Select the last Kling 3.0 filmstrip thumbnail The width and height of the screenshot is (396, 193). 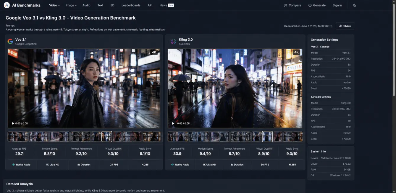point(293,137)
